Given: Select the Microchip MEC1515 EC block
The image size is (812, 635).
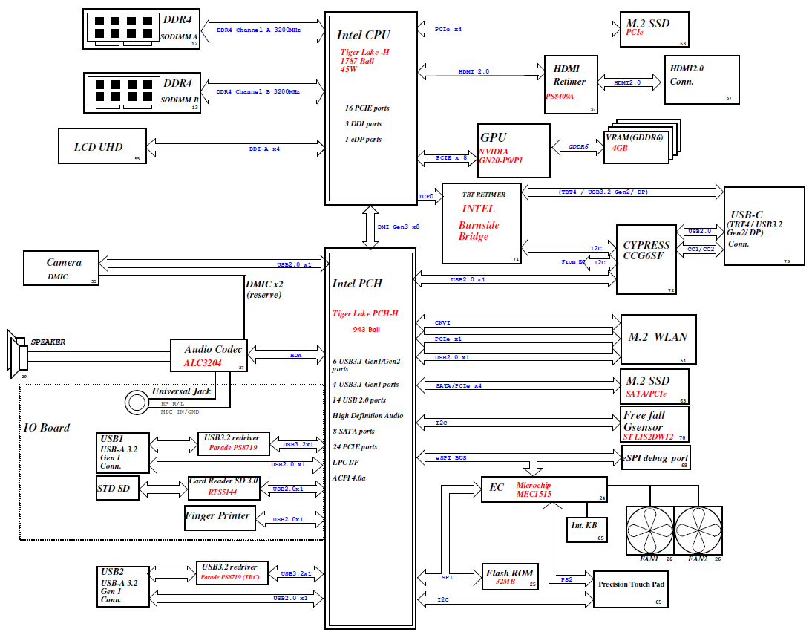Looking at the screenshot, I should pyautogui.click(x=544, y=489).
